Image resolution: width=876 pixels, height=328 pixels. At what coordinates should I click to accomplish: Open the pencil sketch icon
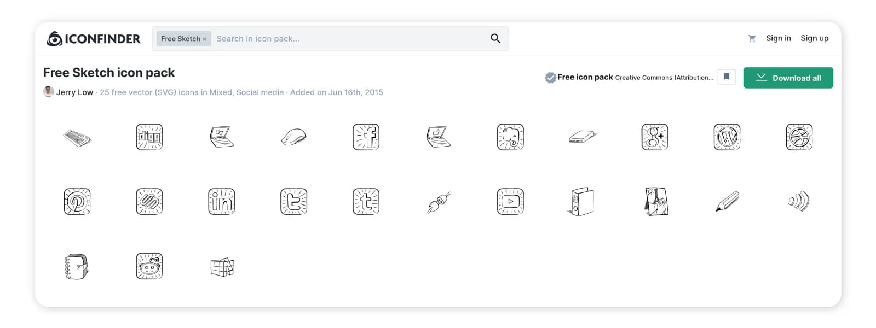pos(728,202)
